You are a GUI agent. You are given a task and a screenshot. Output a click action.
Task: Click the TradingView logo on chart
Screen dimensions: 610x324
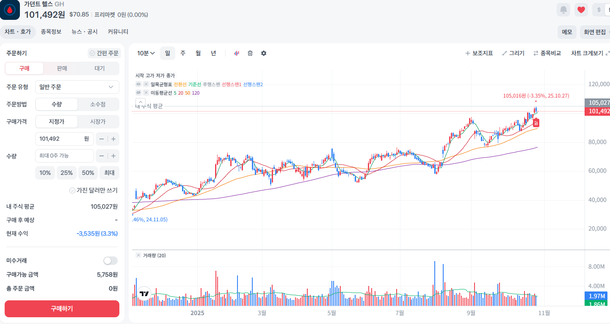click(x=144, y=294)
